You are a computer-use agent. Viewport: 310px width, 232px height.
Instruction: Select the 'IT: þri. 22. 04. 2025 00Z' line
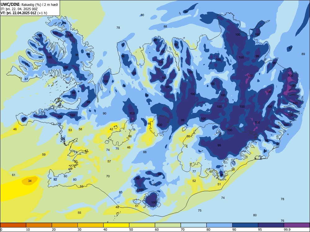pos(19,9)
